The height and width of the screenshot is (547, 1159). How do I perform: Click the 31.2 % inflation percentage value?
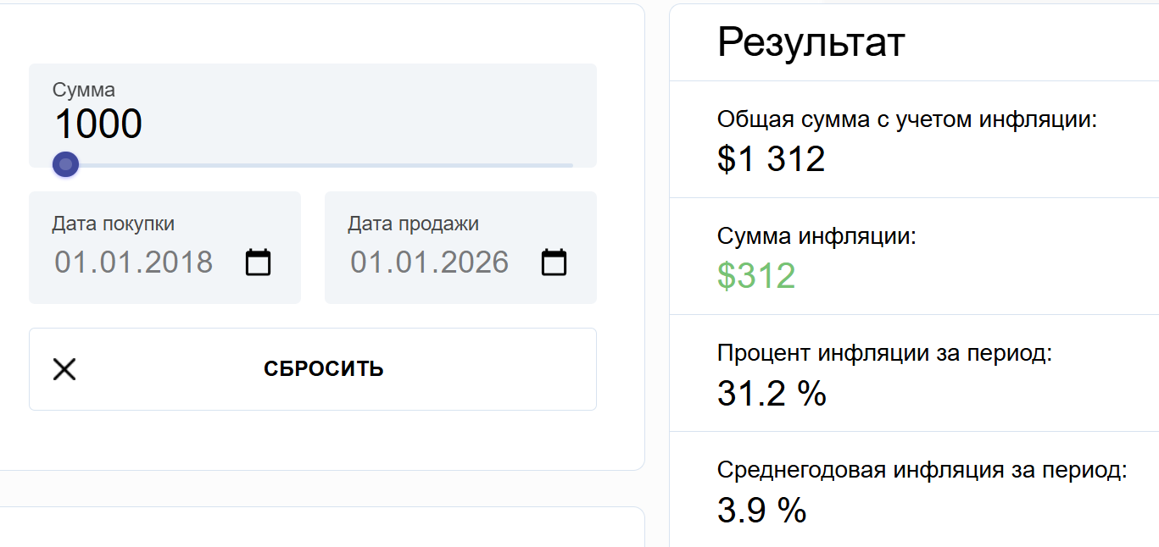point(772,393)
